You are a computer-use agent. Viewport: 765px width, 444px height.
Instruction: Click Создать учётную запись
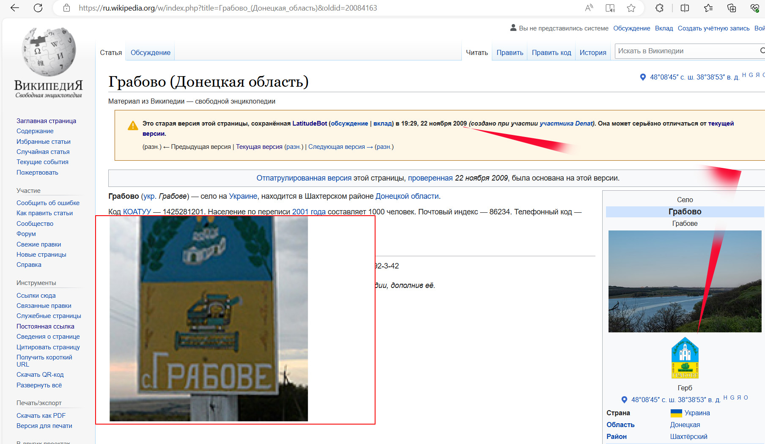click(714, 28)
